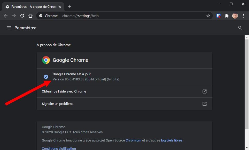Close the Paramètres tab
Image resolution: width=249 pixels, height=150 pixels.
pos(60,7)
